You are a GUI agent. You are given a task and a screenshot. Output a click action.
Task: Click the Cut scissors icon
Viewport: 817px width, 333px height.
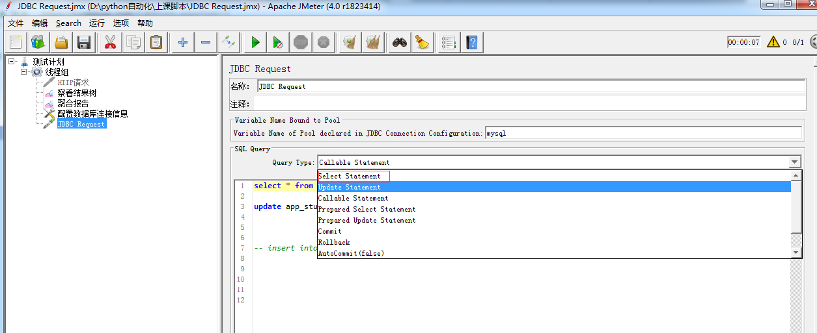coord(110,42)
